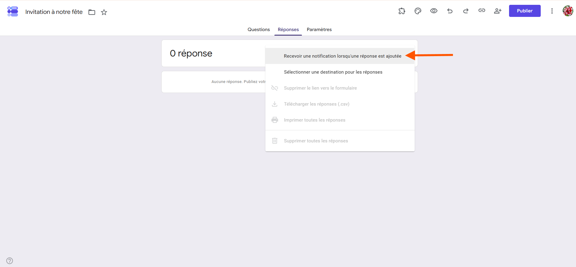Click the undo arrow icon
The image size is (576, 267).
pyautogui.click(x=450, y=11)
